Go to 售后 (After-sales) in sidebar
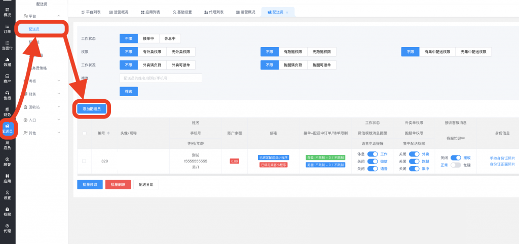The height and width of the screenshot is (244, 519). pyautogui.click(x=7, y=95)
